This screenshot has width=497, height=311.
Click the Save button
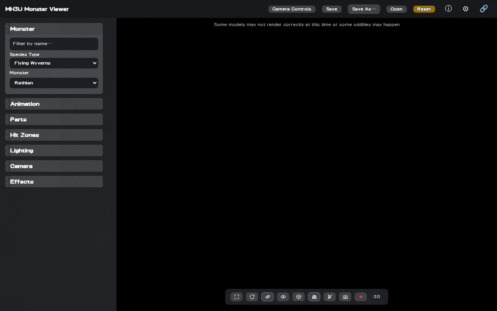coord(332,9)
